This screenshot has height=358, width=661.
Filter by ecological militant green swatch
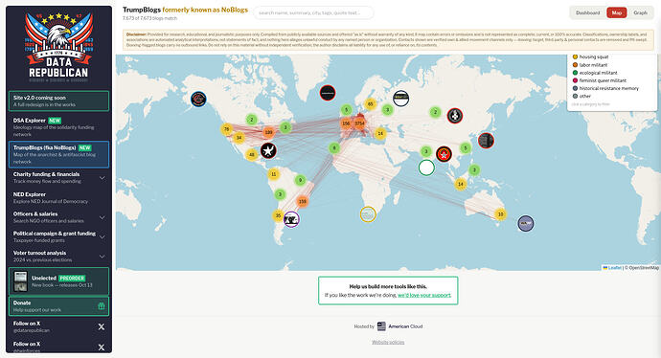pyautogui.click(x=575, y=73)
